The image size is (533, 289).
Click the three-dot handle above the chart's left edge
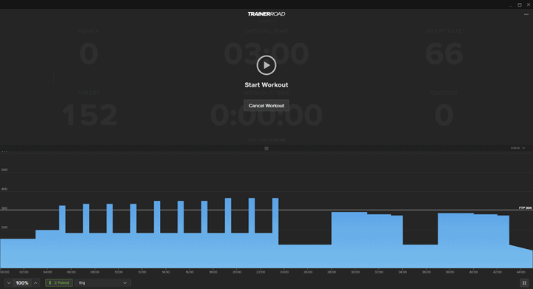point(4,151)
